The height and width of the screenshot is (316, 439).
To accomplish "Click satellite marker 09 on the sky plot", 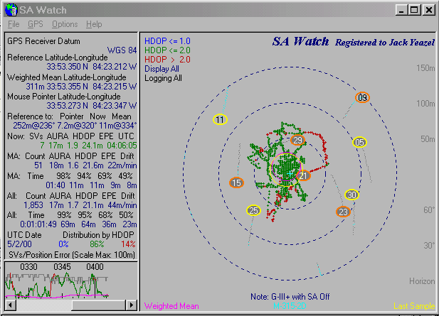I will (x=362, y=97).
